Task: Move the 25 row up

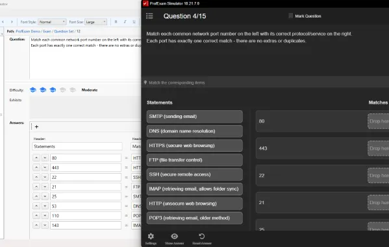Action: tap(36, 196)
